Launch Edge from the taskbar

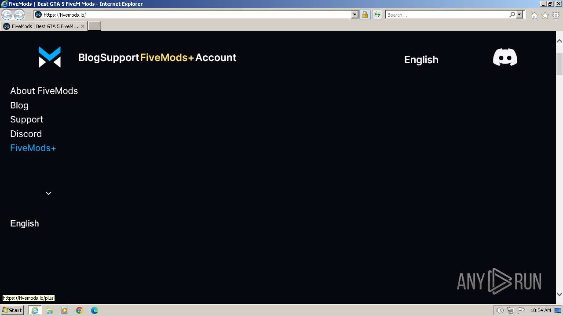click(95, 310)
